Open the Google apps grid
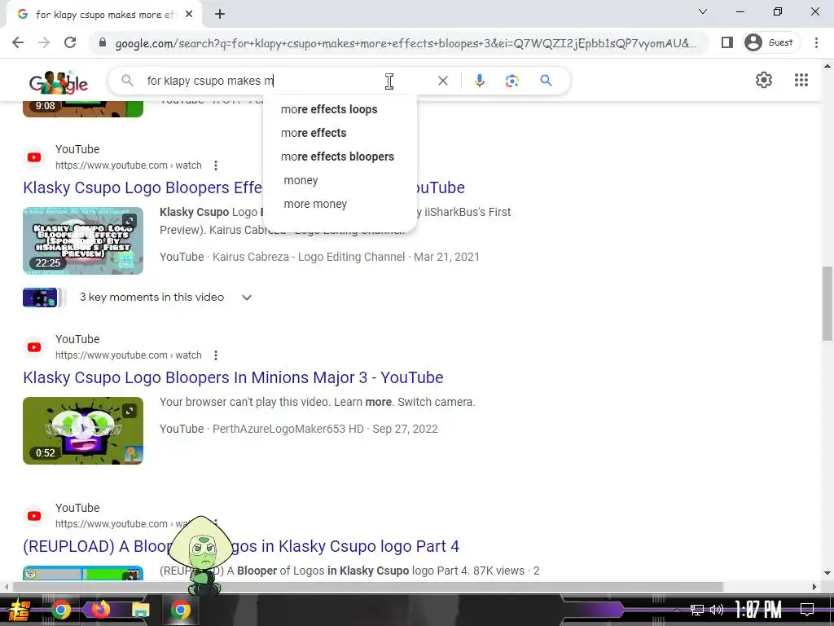Viewport: 834px width, 626px height. (801, 81)
